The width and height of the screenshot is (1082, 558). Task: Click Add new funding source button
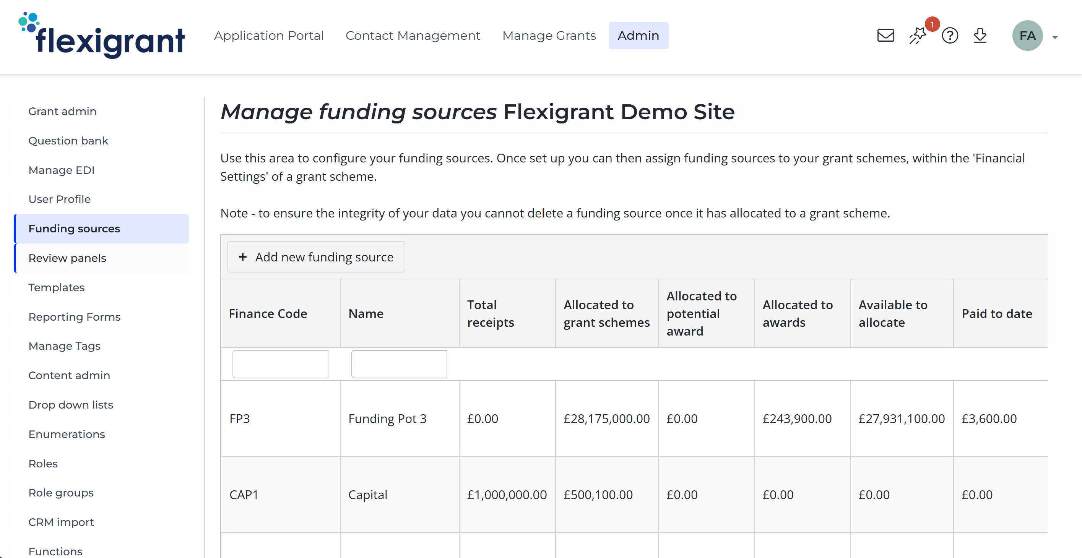(316, 257)
